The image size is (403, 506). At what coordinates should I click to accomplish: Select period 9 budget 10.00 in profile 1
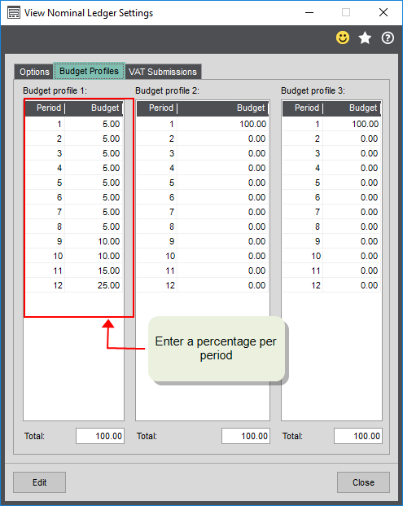click(x=94, y=241)
